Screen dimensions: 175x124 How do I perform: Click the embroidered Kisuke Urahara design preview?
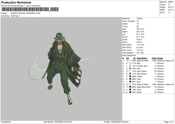tap(61, 69)
